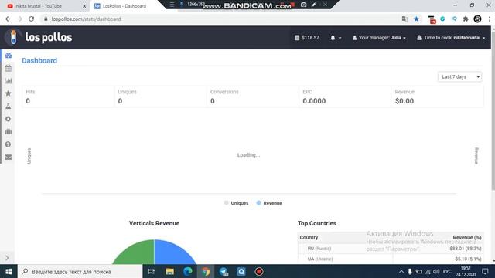495x278 pixels.
Task: Click the Revenue $0.00 stat card
Action: click(x=437, y=97)
